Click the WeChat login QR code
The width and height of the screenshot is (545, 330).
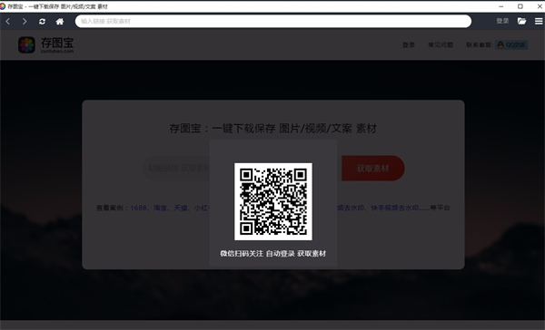pyautogui.click(x=273, y=201)
